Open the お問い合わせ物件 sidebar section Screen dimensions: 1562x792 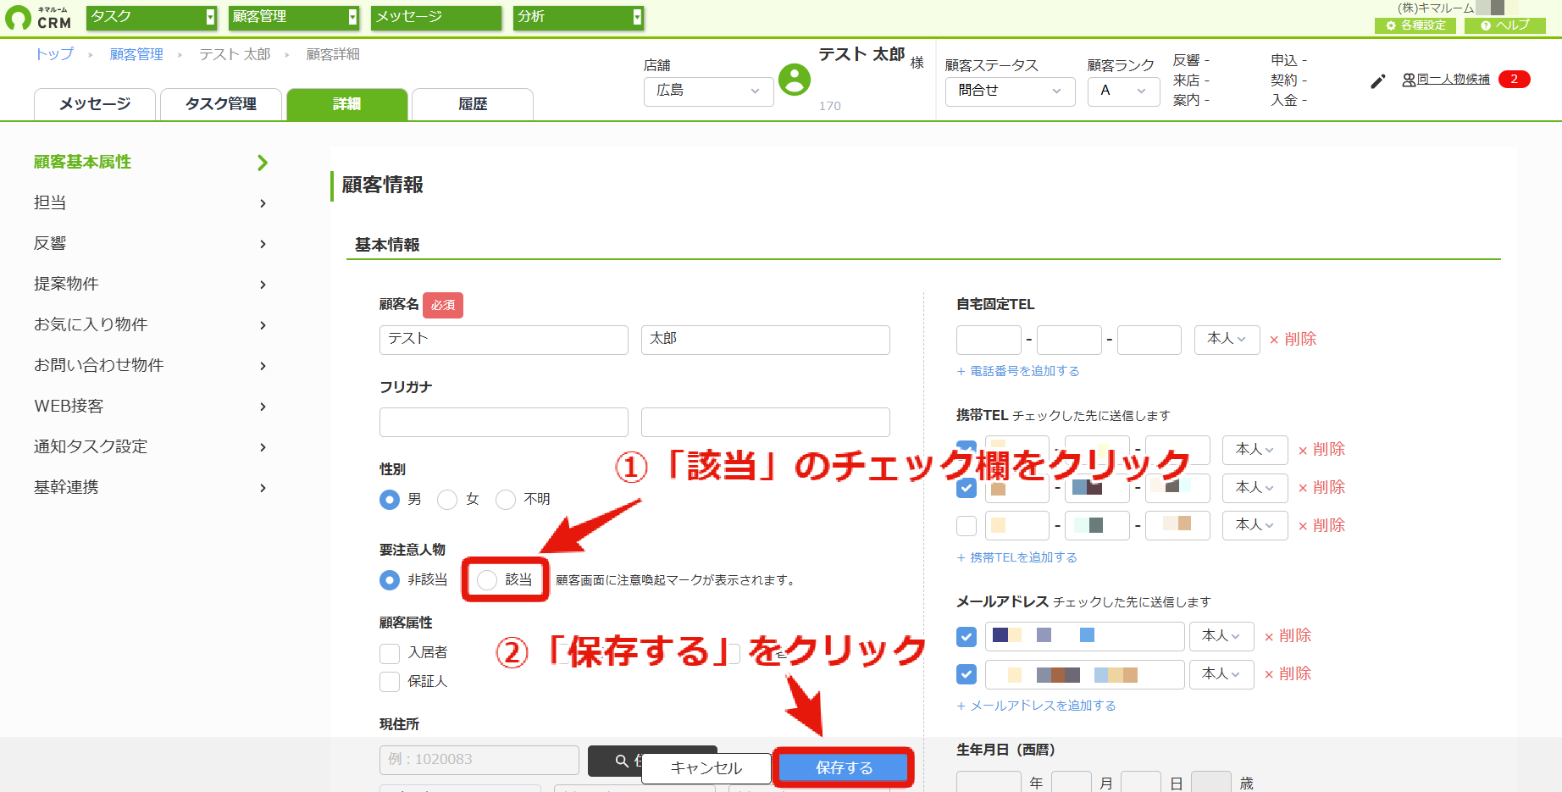pyautogui.click(x=151, y=366)
